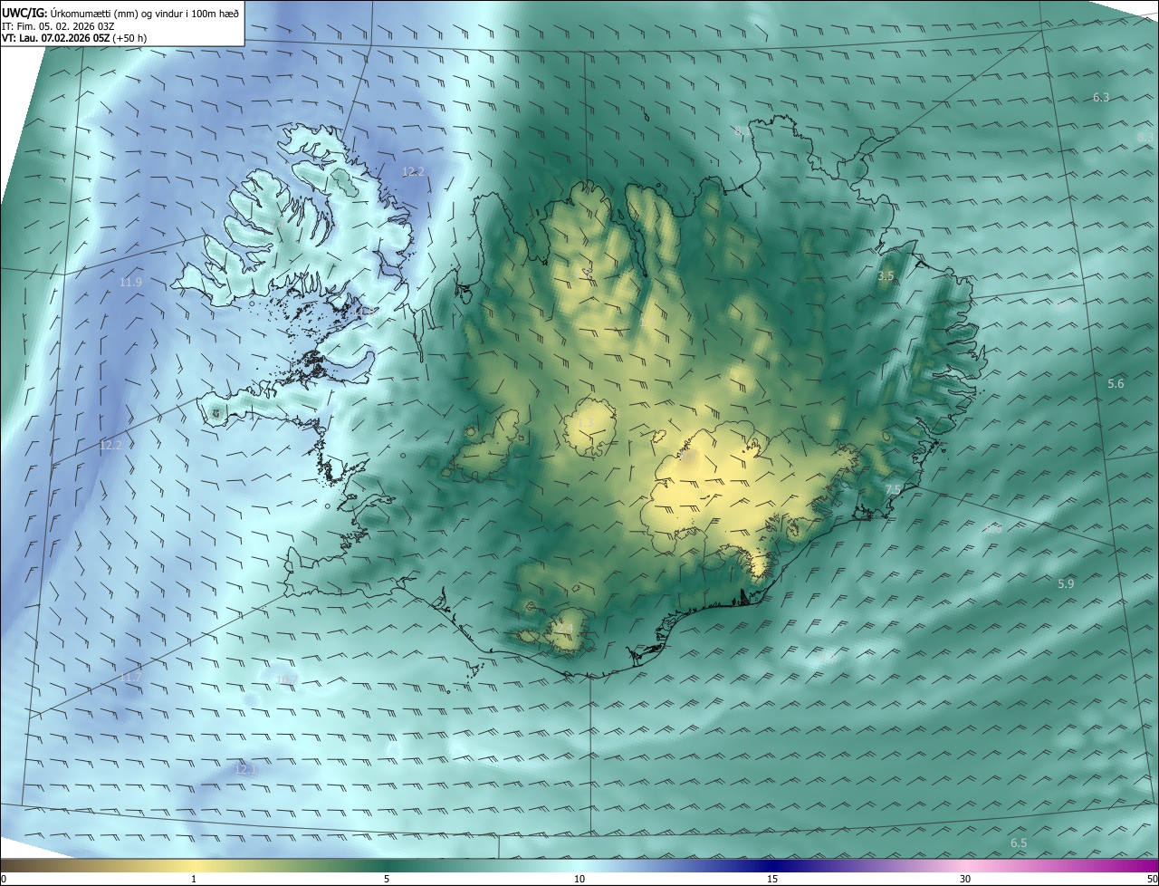
Task: Click the 'IT: Fim. 05. 02. 2026 03Z' line
Action: pos(58,25)
